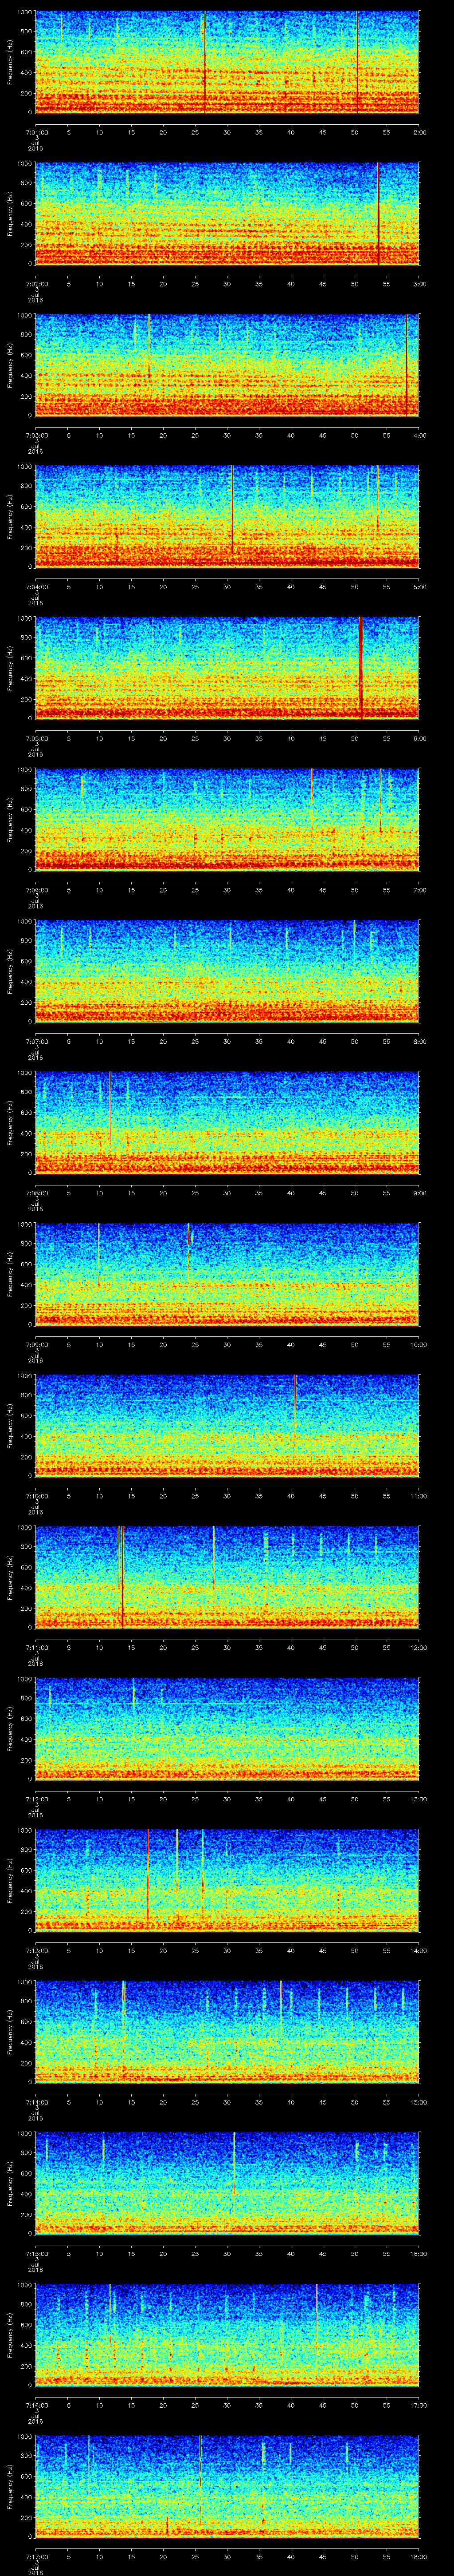Select the 7:11:00 time axis label
Screen dimensions: 454x2576
[36, 1647]
